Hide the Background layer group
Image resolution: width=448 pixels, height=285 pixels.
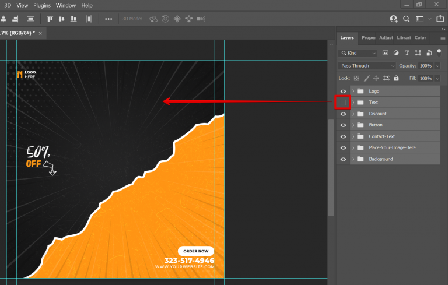click(343, 159)
